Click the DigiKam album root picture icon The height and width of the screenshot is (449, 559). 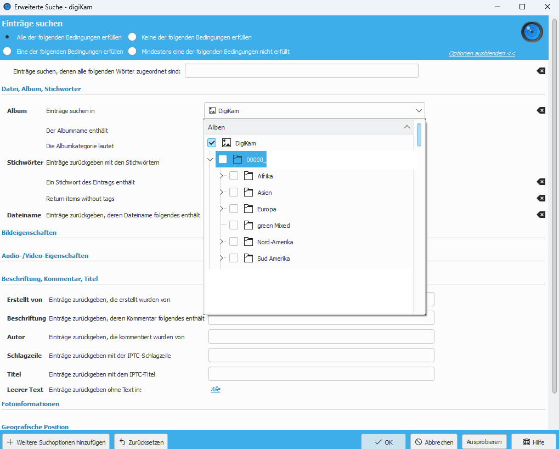(x=226, y=143)
